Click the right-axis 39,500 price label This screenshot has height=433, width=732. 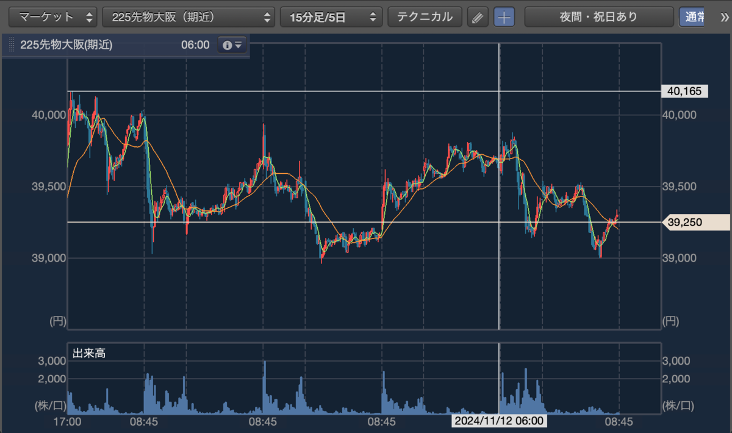pos(681,187)
